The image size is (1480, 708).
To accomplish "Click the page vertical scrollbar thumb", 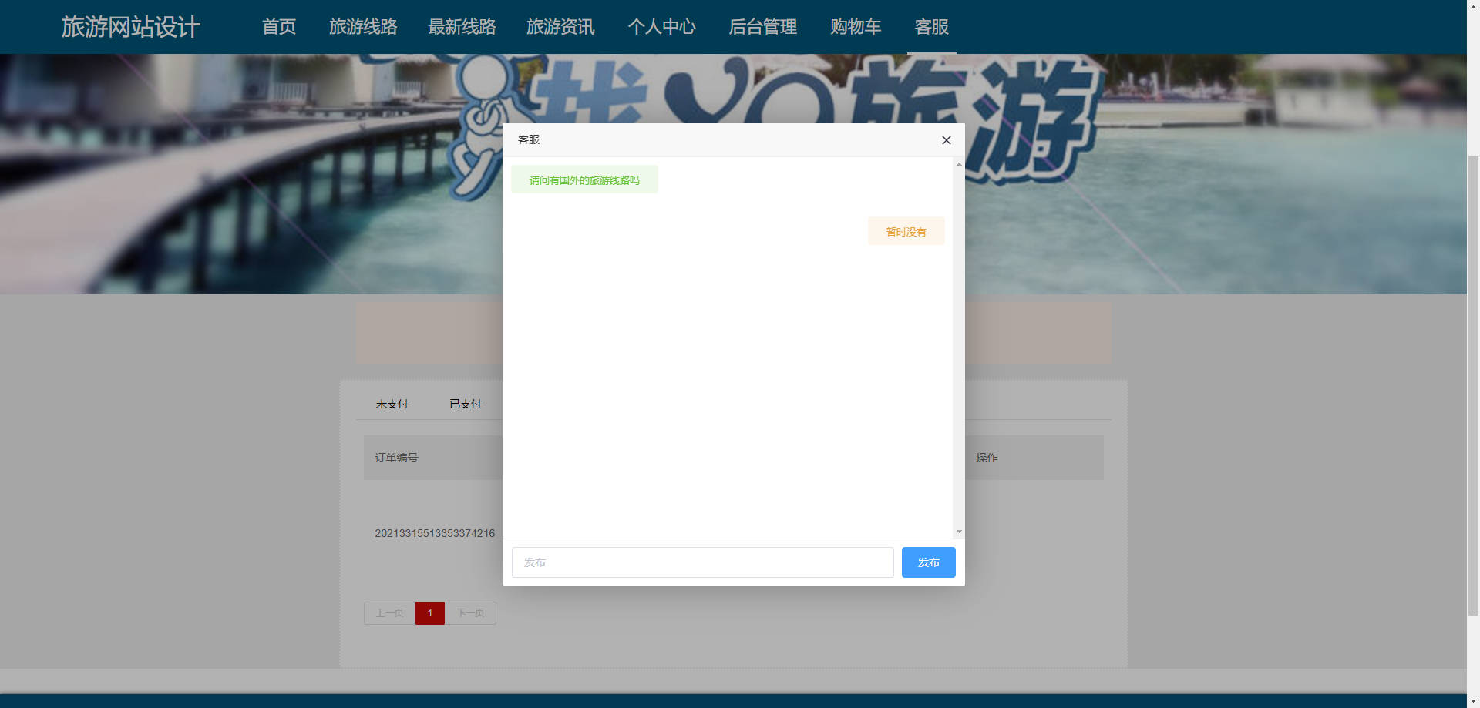I will point(1473,385).
